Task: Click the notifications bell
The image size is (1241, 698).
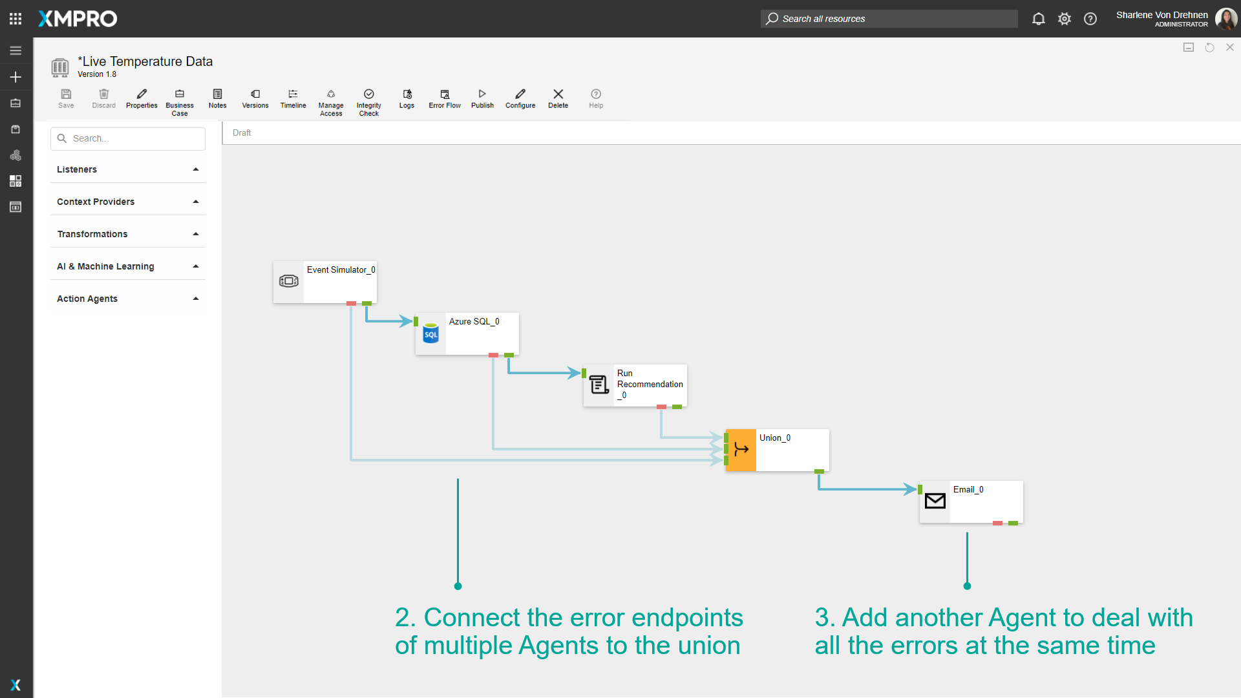Action: 1038,19
